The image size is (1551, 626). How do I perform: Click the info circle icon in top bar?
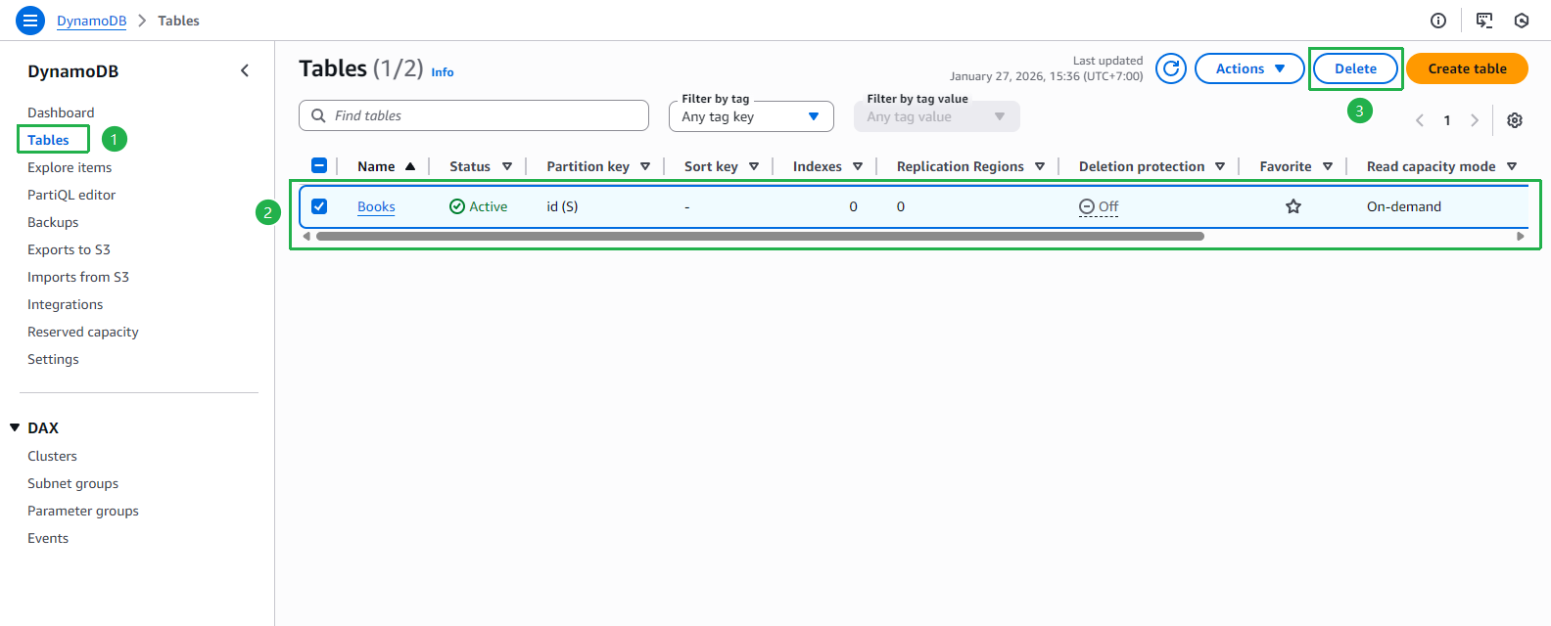[x=1438, y=21]
